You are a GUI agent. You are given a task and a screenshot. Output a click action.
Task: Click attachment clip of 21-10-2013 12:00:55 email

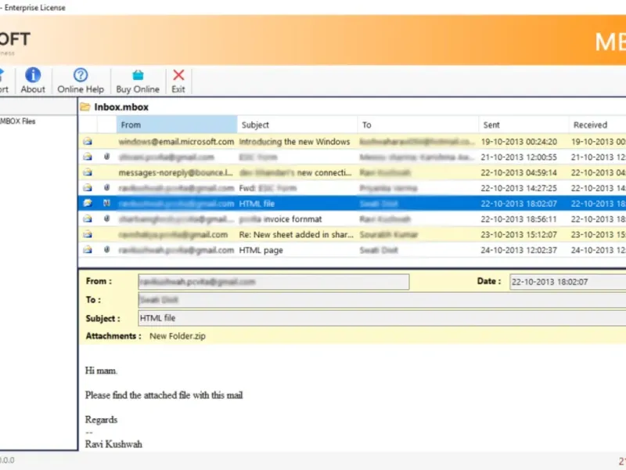[x=106, y=157]
